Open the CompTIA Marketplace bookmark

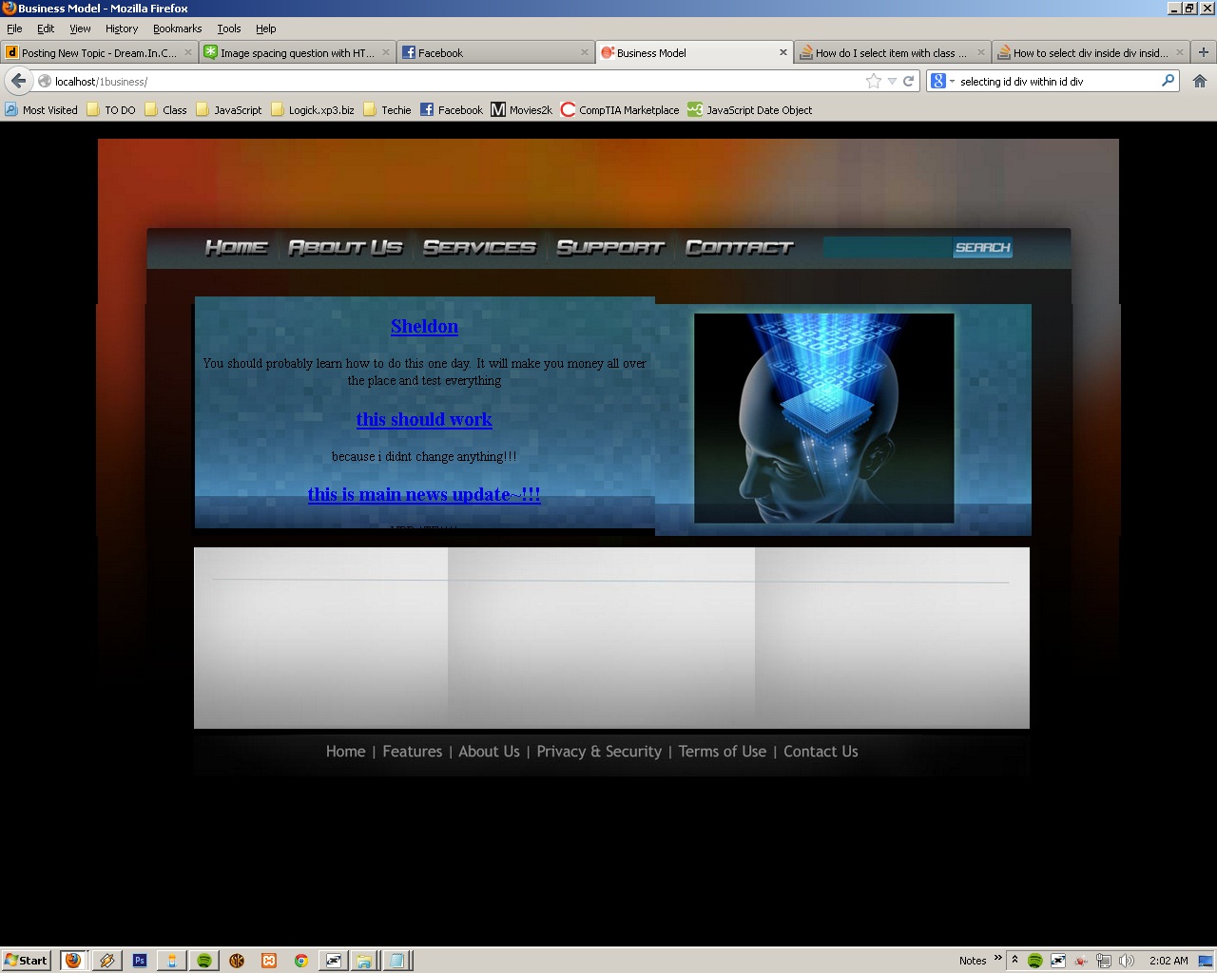pos(620,110)
